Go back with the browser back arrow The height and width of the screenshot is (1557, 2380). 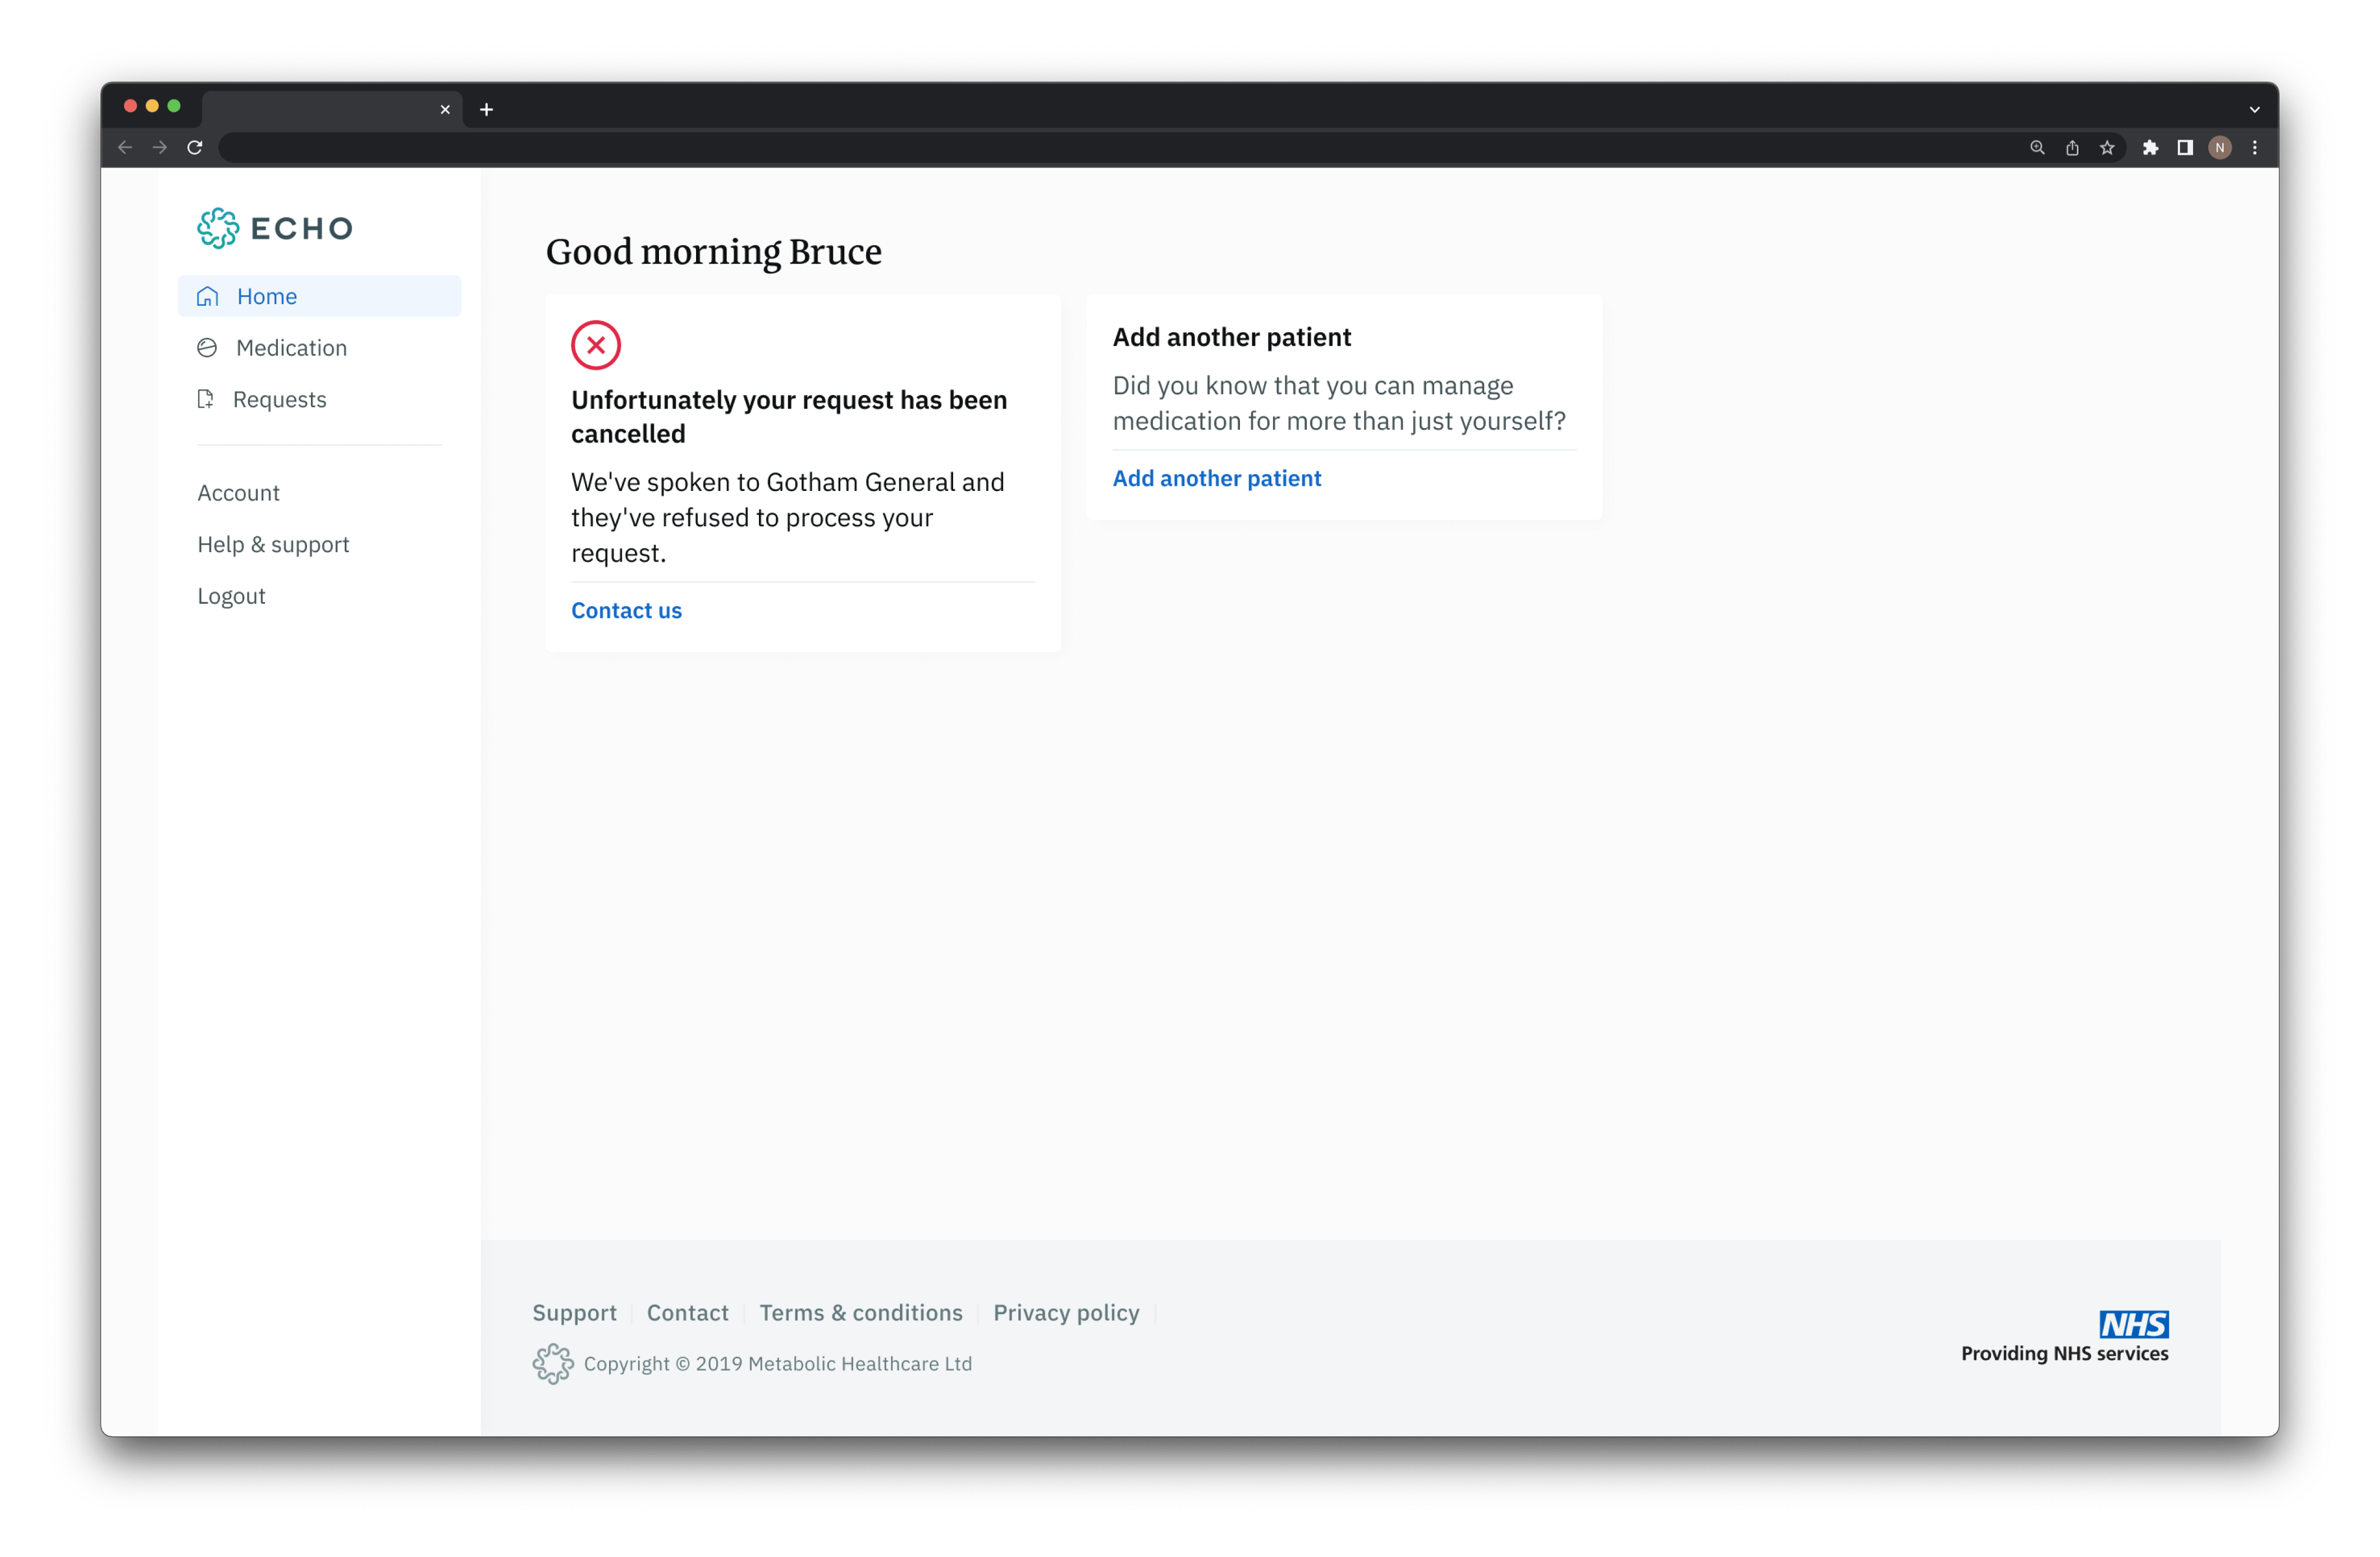[x=125, y=148]
